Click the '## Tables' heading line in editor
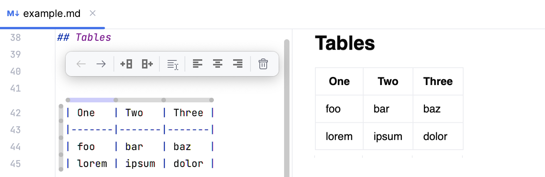 point(84,38)
